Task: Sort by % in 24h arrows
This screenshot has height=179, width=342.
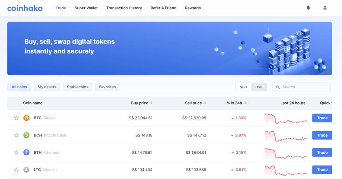Action: pos(245,103)
